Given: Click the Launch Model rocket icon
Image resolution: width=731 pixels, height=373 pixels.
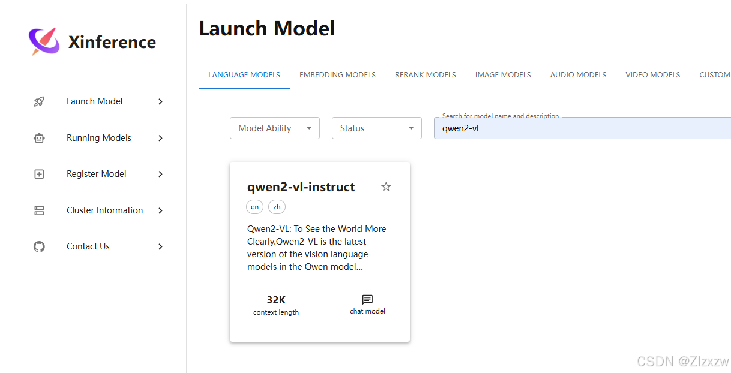Looking at the screenshot, I should [39, 102].
